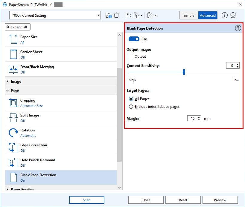Image resolution: width=245 pixels, height=207 pixels.
Task: Open the Current Setting profile dropdown
Action: [x=55, y=15]
